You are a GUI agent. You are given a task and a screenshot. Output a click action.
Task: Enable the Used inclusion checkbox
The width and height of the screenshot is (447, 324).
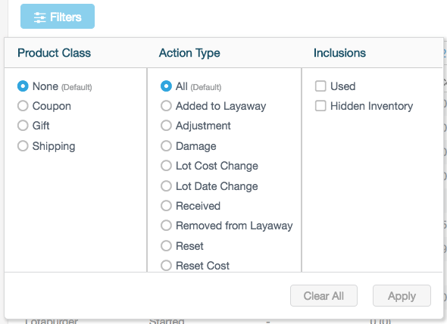320,86
